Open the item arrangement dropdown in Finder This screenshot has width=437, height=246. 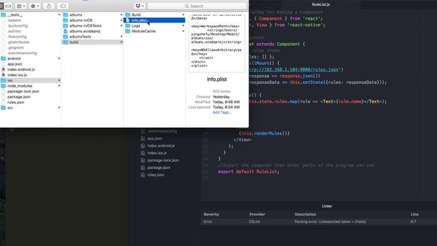point(21,6)
